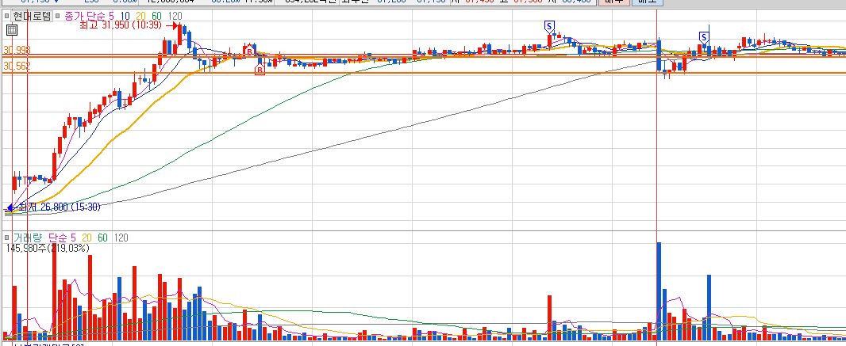Select the lower red R marker
This screenshot has width=846, height=346.
pyautogui.click(x=260, y=69)
